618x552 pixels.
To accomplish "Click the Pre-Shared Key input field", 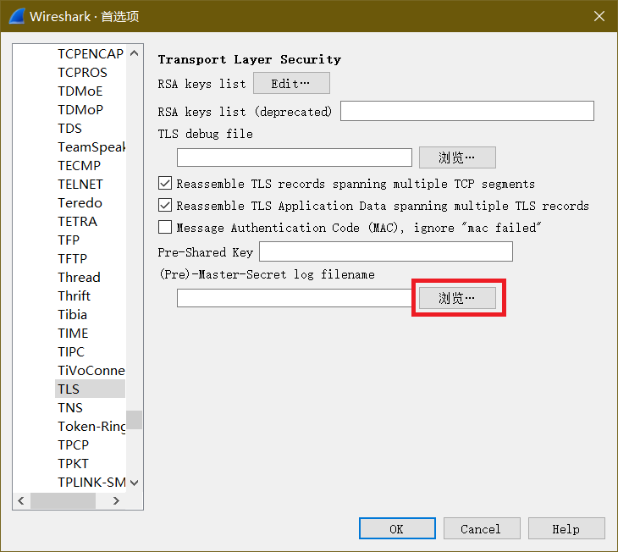I will coord(385,251).
